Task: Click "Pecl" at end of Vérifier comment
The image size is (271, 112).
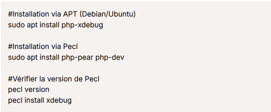Action: pyautogui.click(x=92, y=79)
